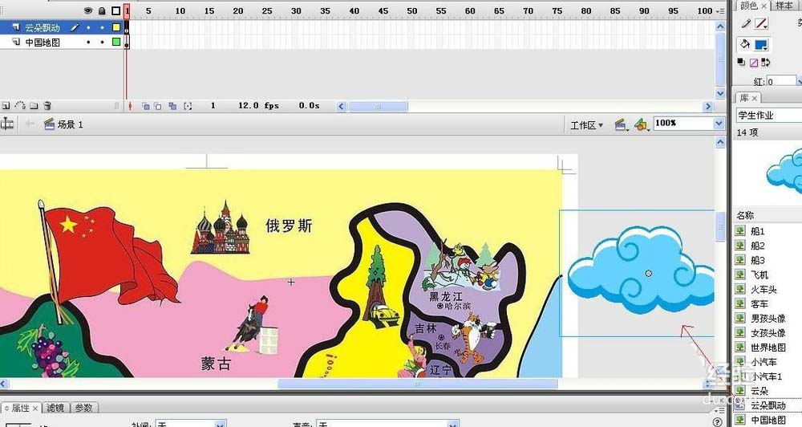Set black and white default colors

coord(741,62)
